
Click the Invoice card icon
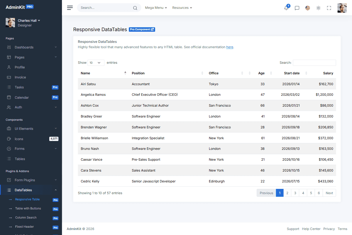(9, 77)
